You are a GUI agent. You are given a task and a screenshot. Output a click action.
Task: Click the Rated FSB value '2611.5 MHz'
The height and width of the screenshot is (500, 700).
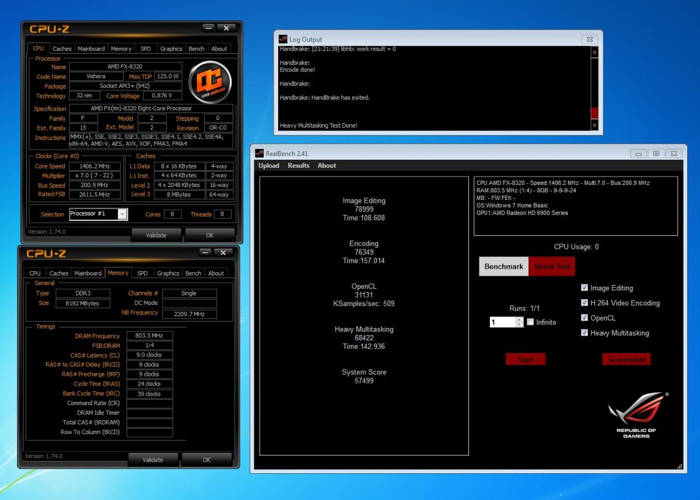point(94,195)
